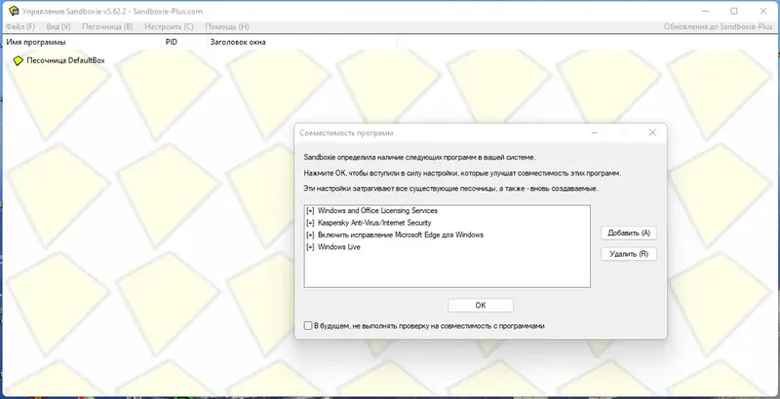Image resolution: width=780 pixels, height=399 pixels.
Task: Minimize the Совместимость программ dialog
Action: [595, 132]
